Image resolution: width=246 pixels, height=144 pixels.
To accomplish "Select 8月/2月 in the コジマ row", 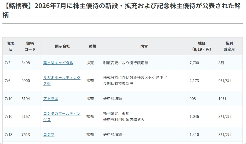I will click(x=225, y=135).
